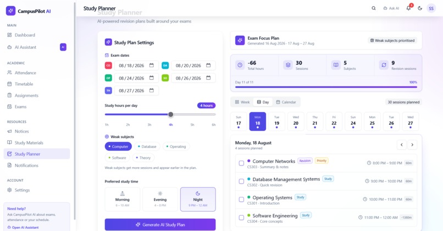Click the Ask AI button

point(391,8)
